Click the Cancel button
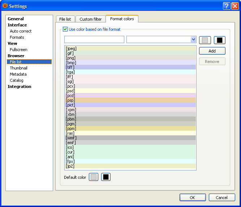Screen dimensions: 241x207 pos(221,197)
